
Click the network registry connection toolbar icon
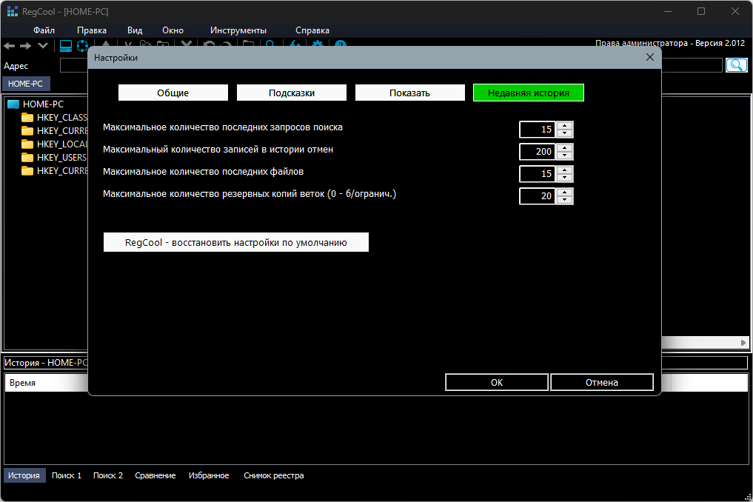click(x=83, y=46)
